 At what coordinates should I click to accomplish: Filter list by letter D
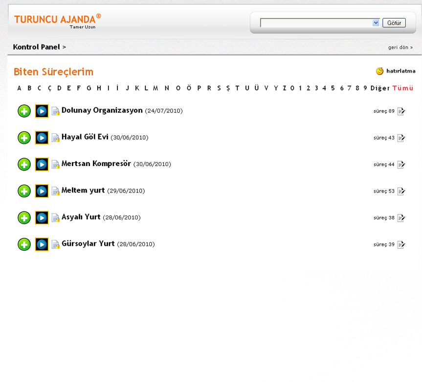point(59,88)
